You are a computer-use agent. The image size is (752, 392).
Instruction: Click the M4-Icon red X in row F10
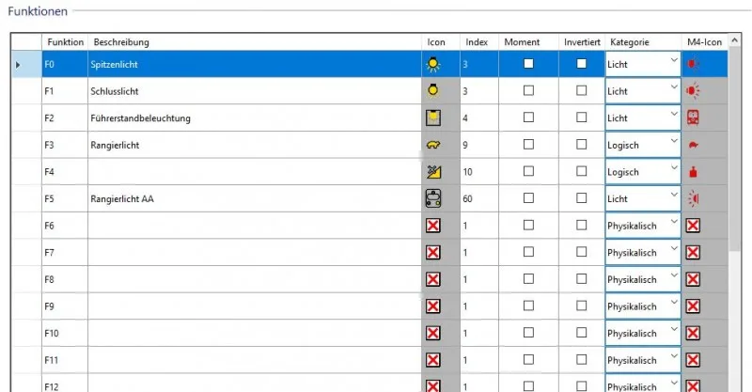pyautogui.click(x=693, y=333)
